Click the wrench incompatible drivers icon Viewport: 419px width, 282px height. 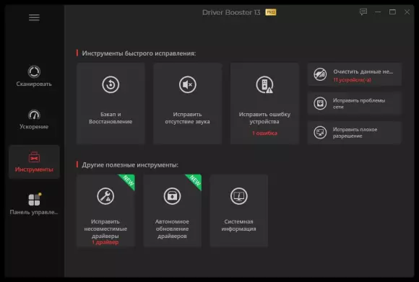[105, 196]
